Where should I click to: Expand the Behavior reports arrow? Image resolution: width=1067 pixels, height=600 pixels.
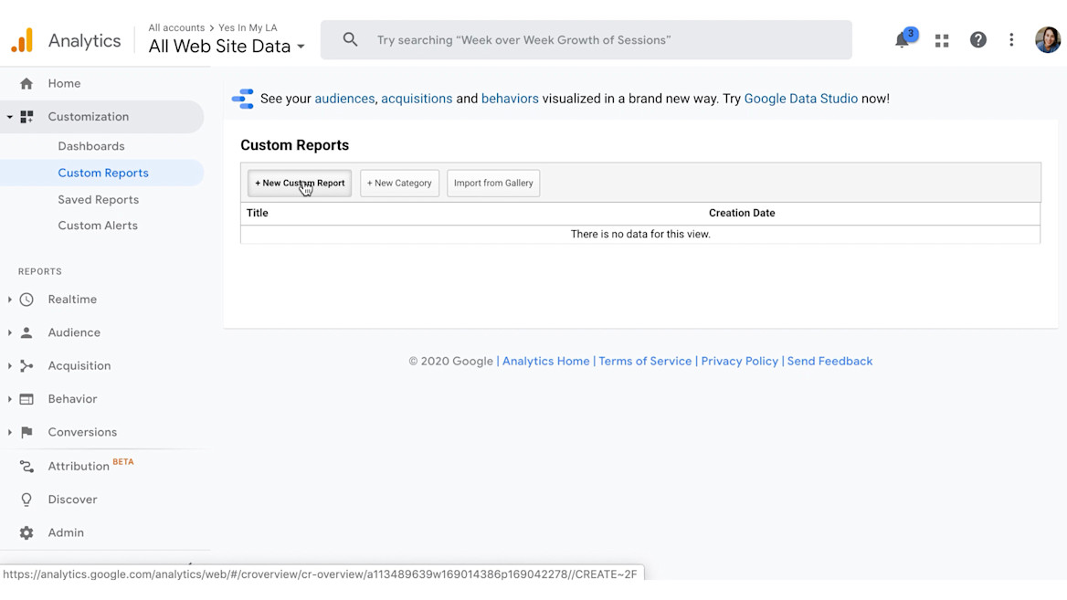pos(9,399)
